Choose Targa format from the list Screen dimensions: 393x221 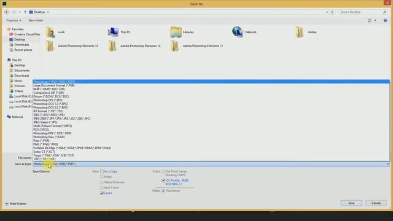211,155
